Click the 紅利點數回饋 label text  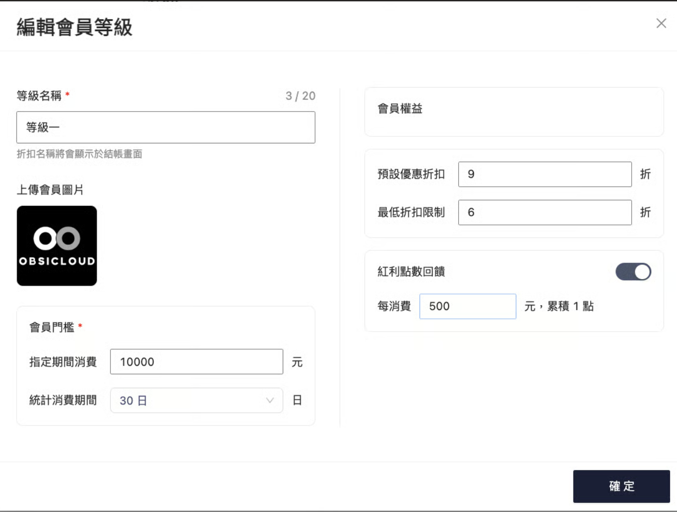tap(411, 272)
